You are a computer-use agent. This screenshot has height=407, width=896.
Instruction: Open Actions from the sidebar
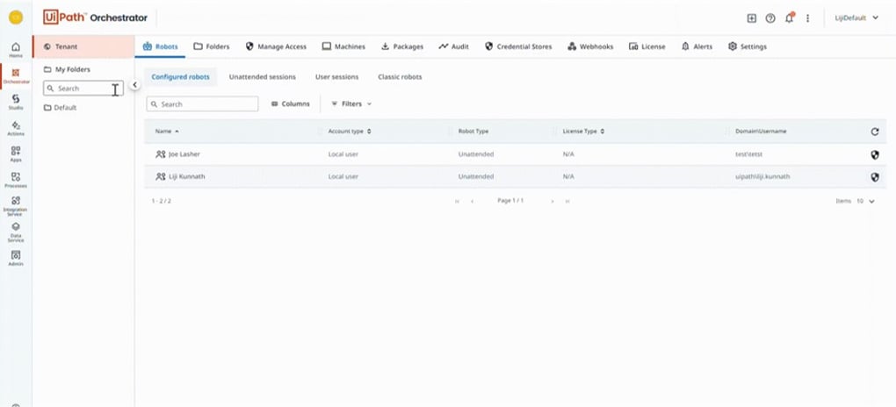coord(16,128)
